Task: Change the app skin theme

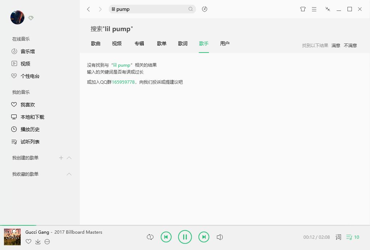Action: point(303,9)
